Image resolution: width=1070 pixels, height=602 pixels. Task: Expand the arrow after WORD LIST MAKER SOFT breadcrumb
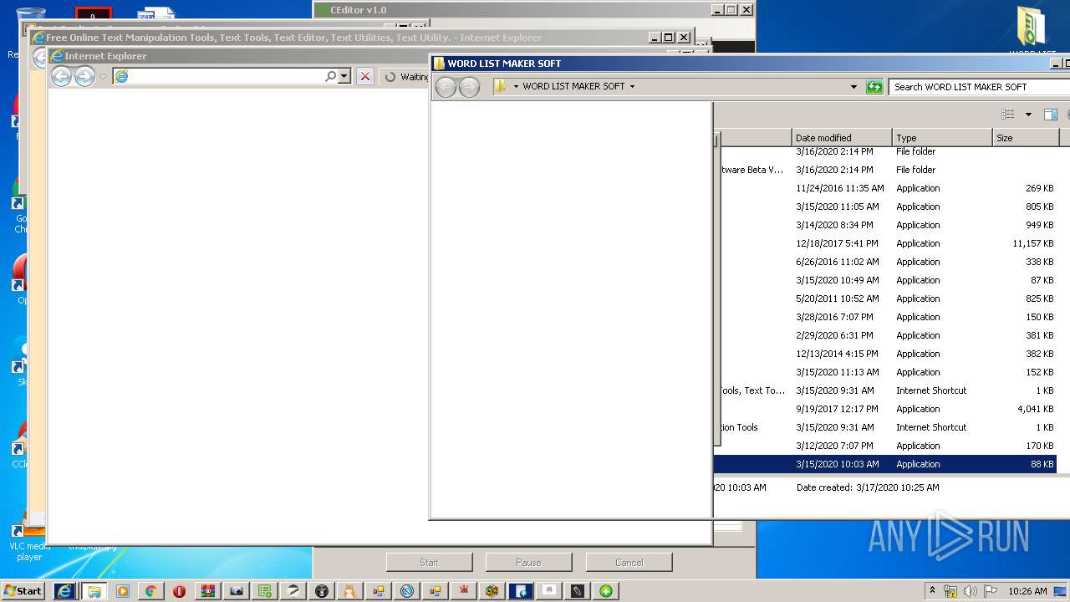(632, 86)
